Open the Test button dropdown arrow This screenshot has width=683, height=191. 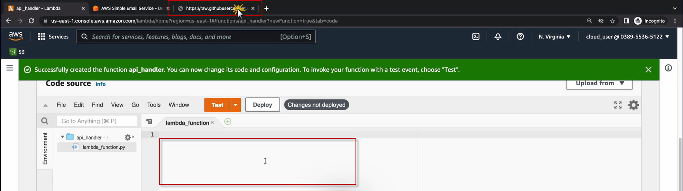[x=235, y=105]
